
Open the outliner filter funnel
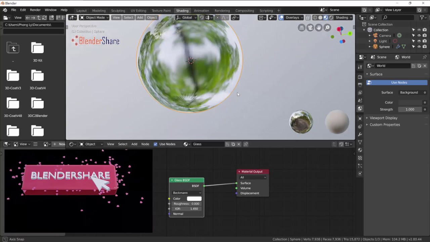click(x=423, y=17)
